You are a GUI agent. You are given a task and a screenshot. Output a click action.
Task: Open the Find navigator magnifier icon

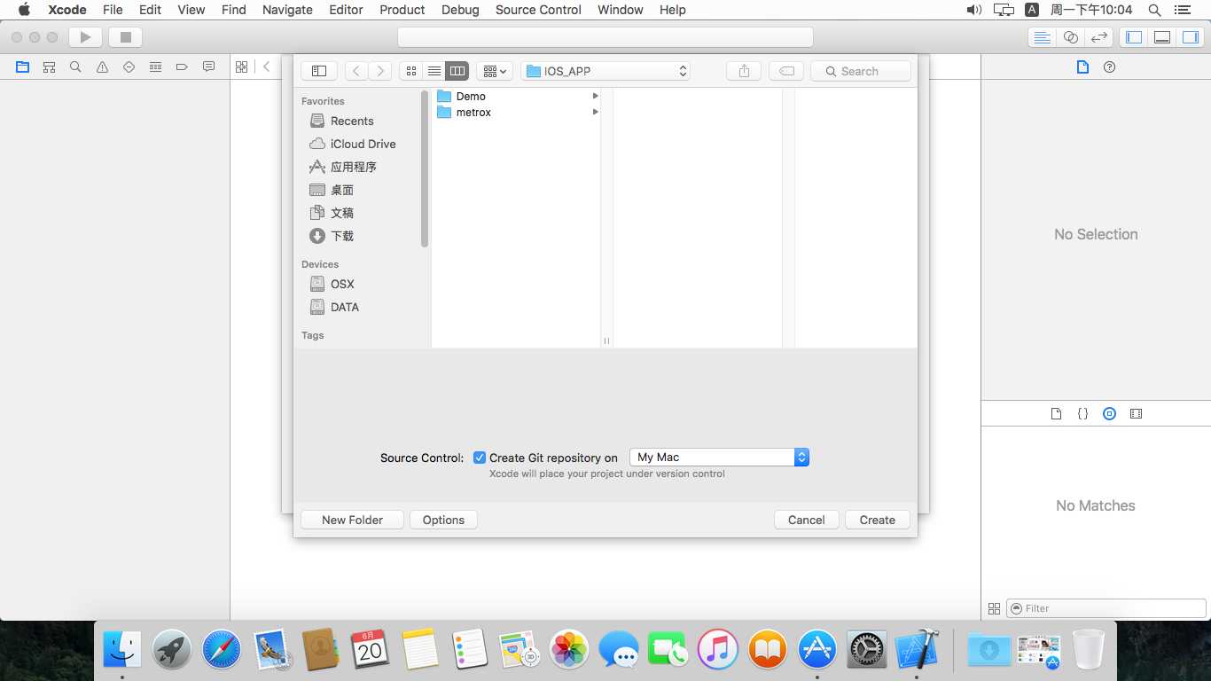click(x=76, y=67)
